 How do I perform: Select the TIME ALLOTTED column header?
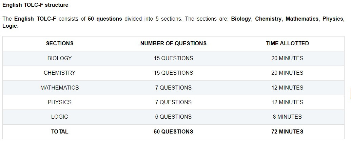point(287,43)
